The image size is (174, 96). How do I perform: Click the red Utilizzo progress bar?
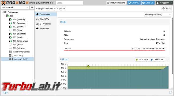tap(114, 51)
